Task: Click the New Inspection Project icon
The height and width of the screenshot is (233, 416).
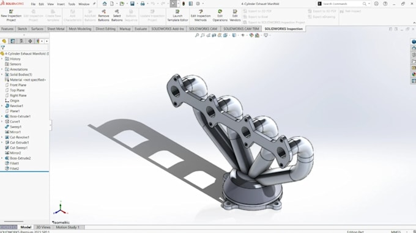Action: (x=11, y=12)
